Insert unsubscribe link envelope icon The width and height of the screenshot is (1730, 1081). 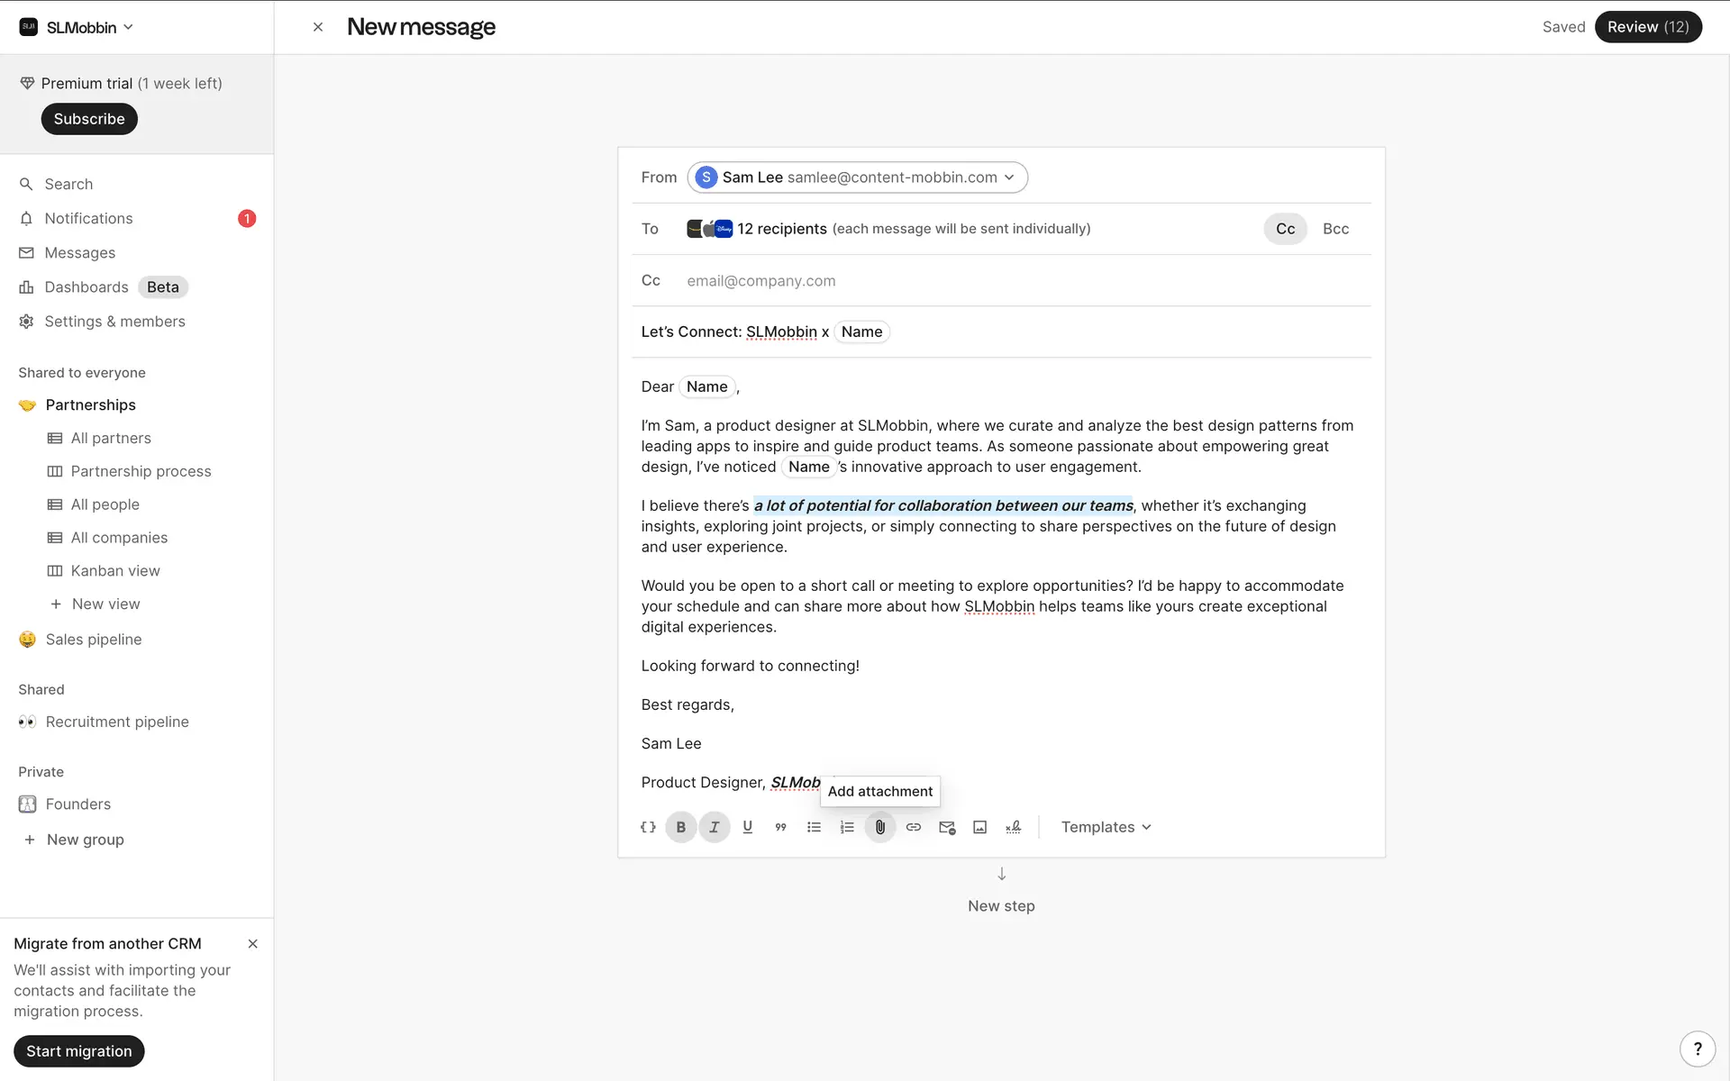(946, 827)
